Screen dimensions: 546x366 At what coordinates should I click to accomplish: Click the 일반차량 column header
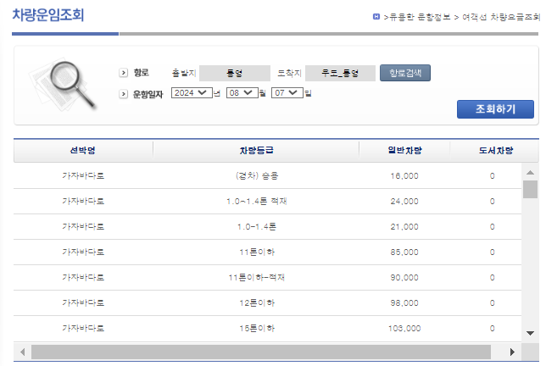[x=404, y=150]
